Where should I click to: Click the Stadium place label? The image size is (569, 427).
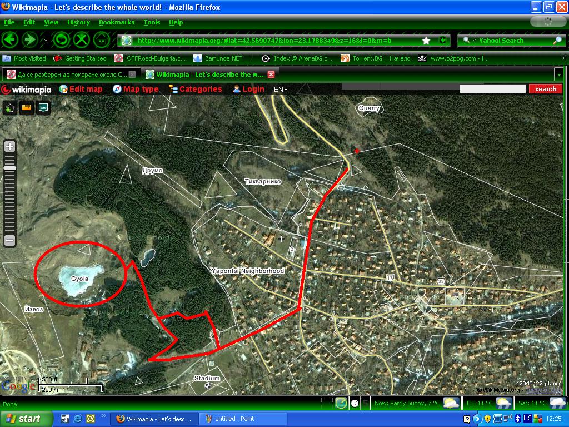(207, 378)
